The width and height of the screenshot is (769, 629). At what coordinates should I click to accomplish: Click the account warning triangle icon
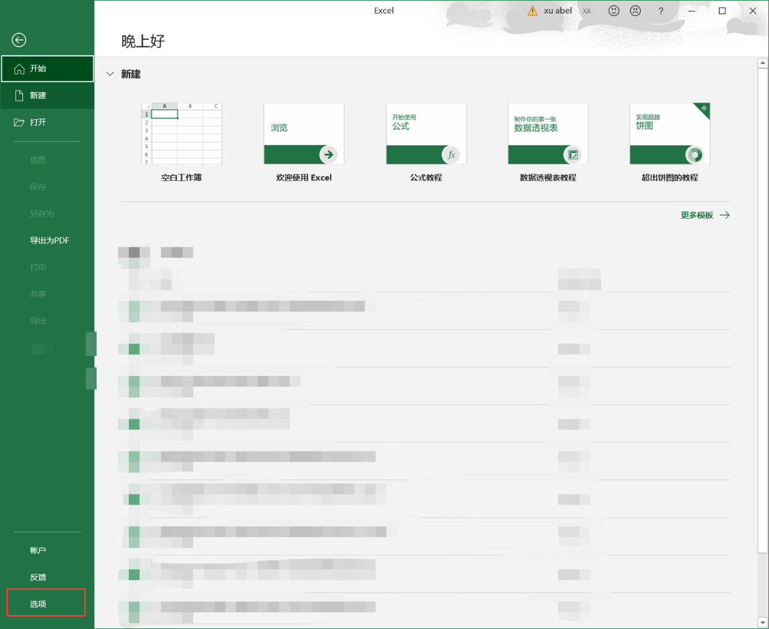[x=533, y=11]
